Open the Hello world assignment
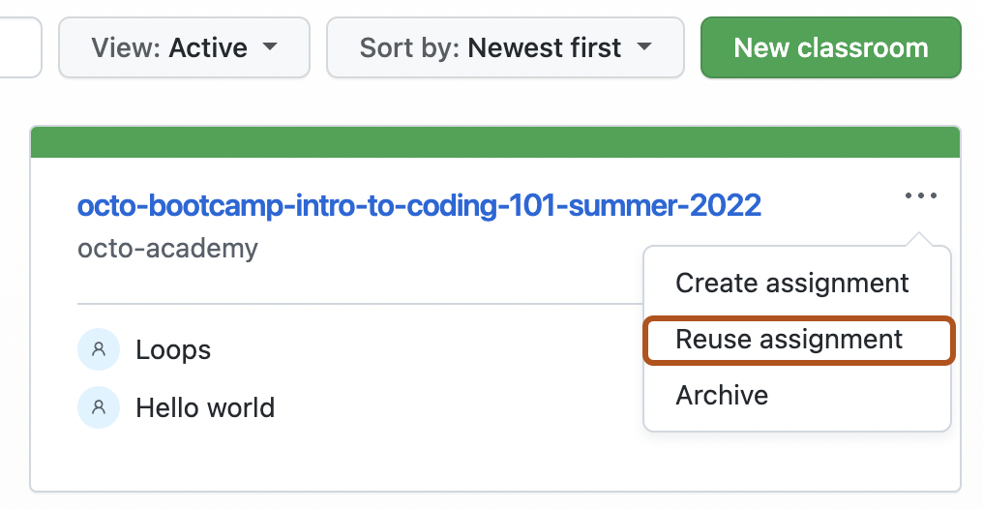 (206, 408)
